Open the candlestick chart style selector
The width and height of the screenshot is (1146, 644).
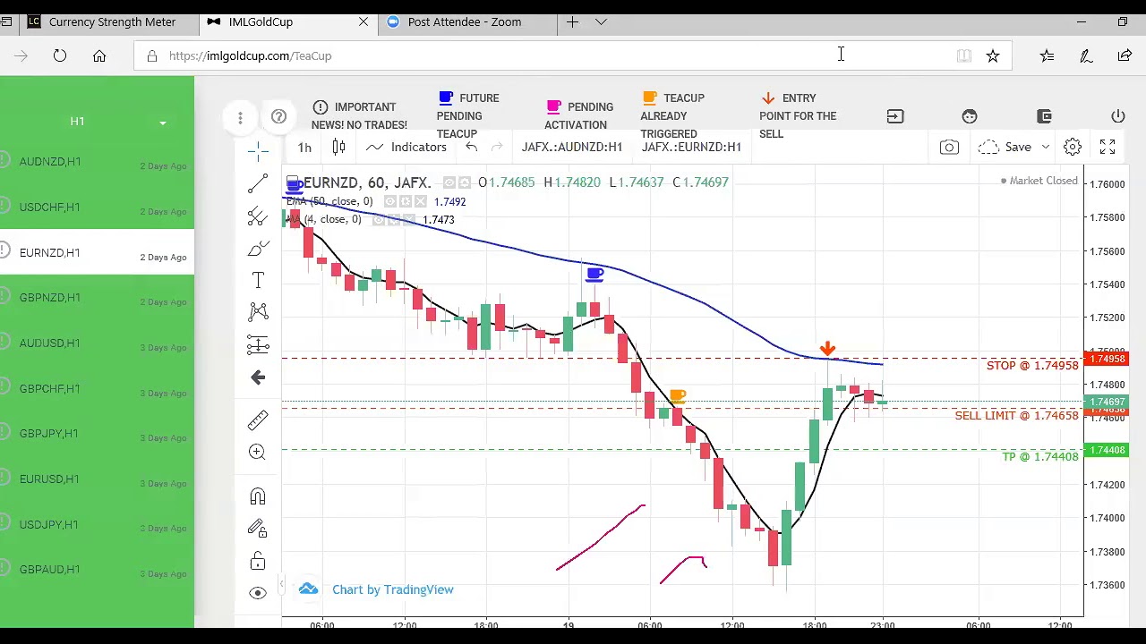(x=338, y=147)
